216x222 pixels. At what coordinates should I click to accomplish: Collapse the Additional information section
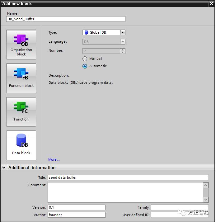(x=4, y=168)
